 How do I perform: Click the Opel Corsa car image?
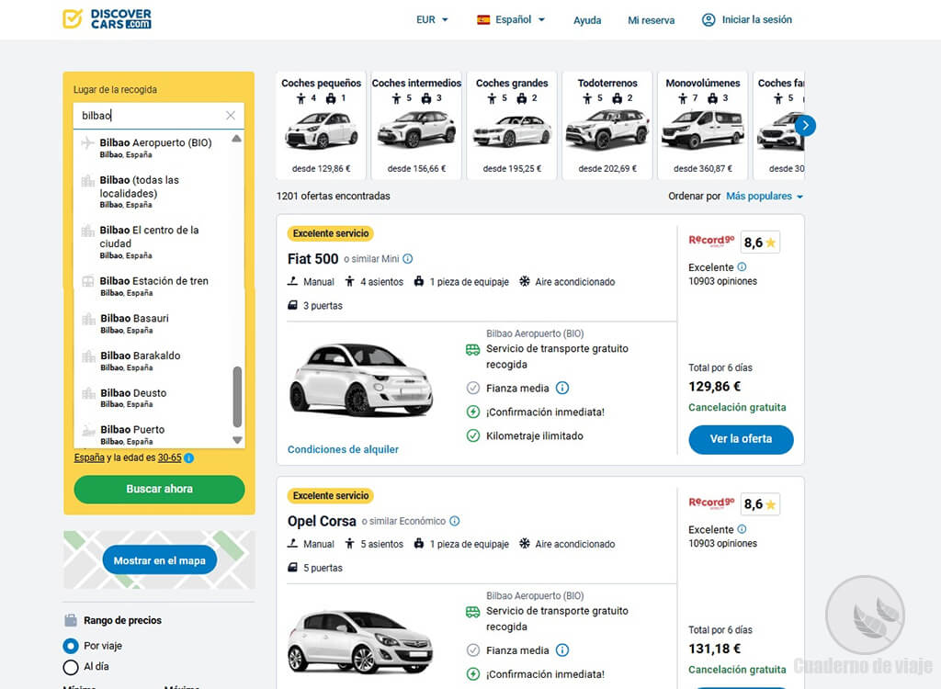click(360, 641)
